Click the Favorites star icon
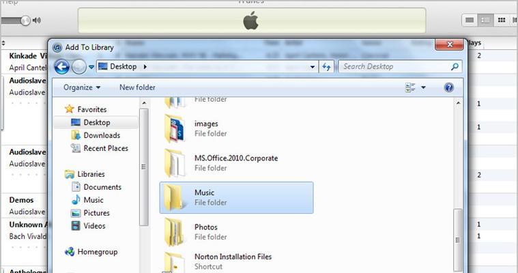 70,109
